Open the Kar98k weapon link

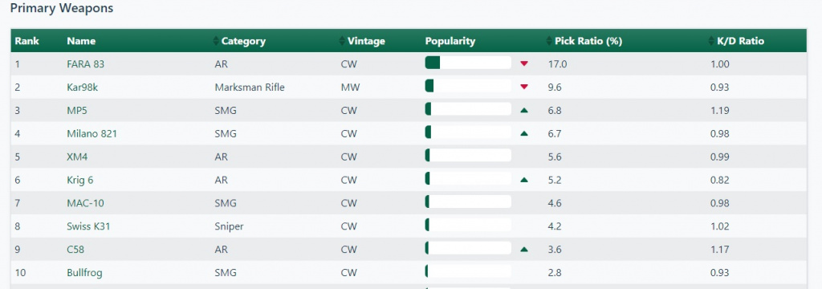(x=83, y=87)
